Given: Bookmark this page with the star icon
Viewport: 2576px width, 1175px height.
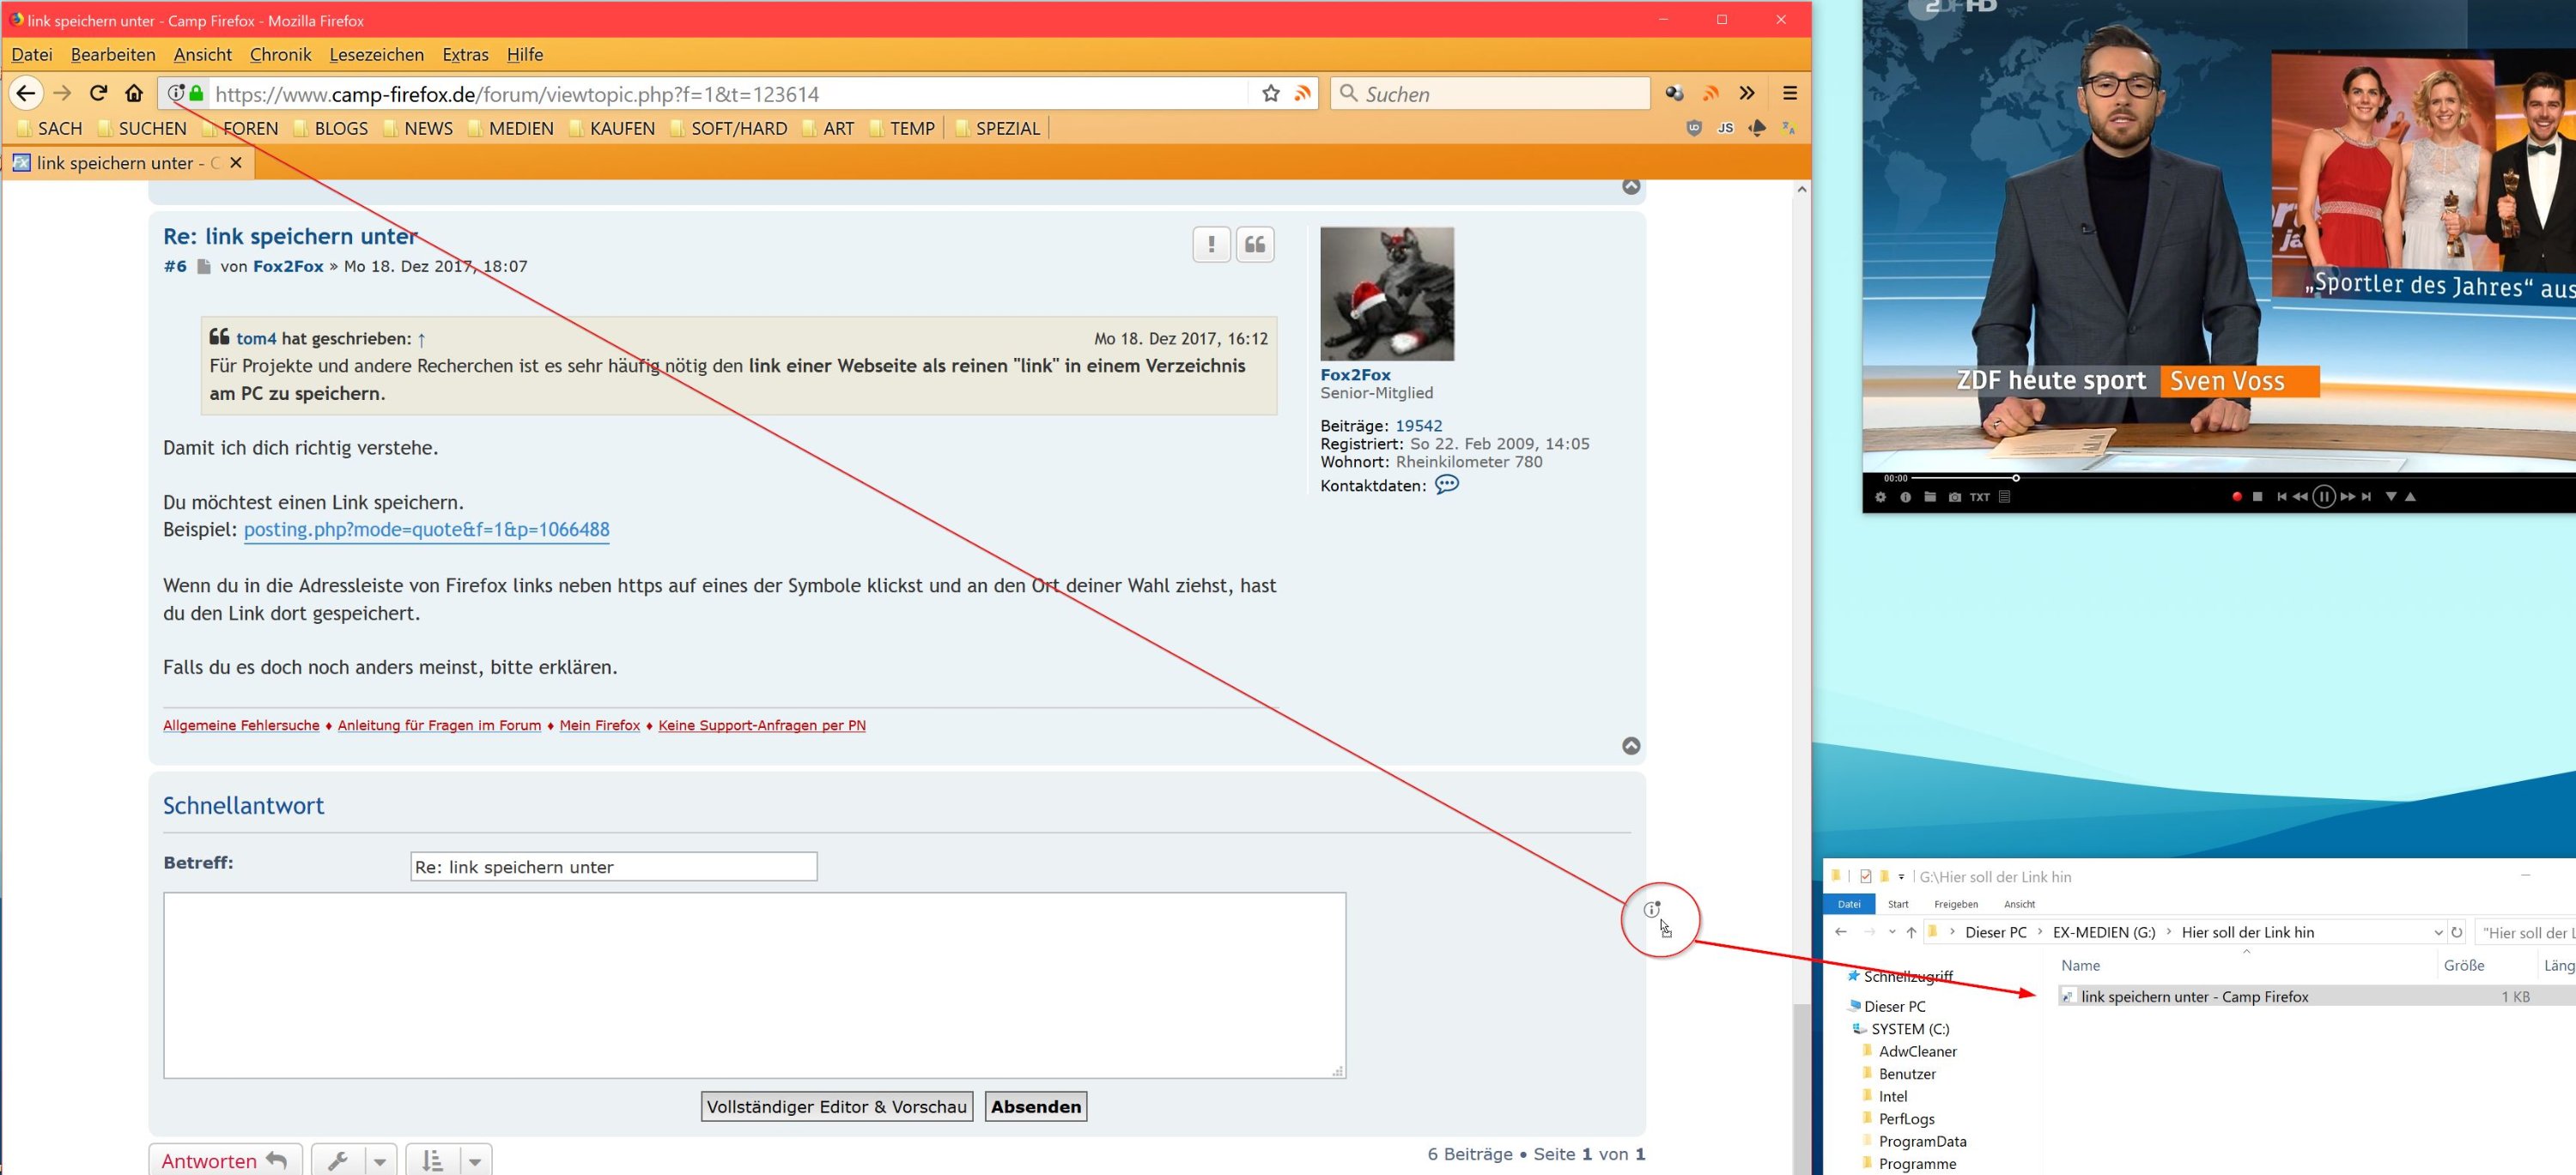Looking at the screenshot, I should (1270, 93).
